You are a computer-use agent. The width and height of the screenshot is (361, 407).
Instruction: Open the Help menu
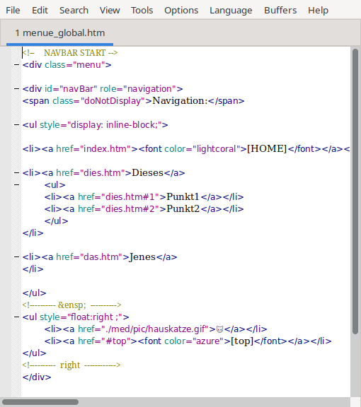click(318, 11)
